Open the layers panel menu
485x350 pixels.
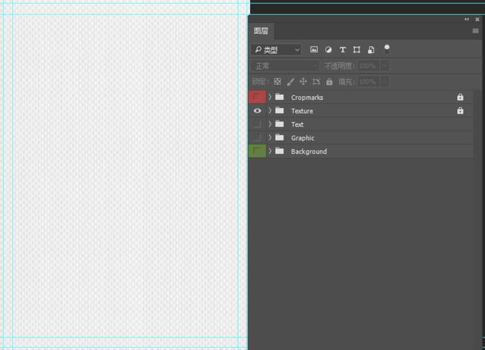pos(475,30)
